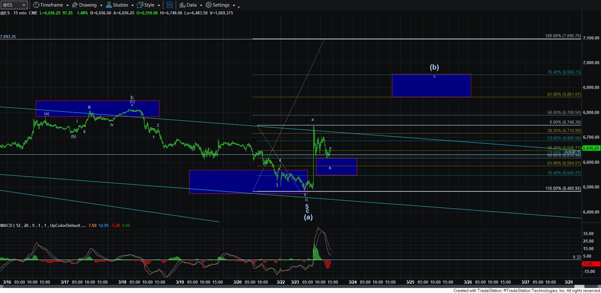Viewport: 601px width, 293px height.
Task: Click the Timeframe clock icon
Action: click(x=36, y=5)
